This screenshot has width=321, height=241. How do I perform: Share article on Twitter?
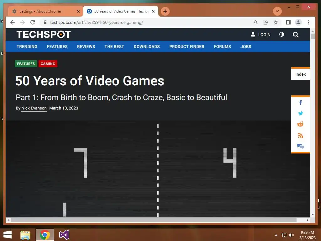tap(301, 113)
